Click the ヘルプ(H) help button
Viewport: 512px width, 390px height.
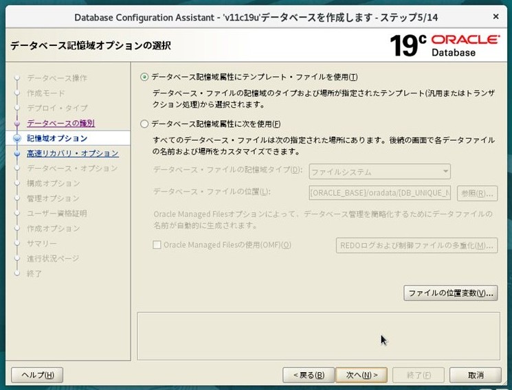click(37, 375)
